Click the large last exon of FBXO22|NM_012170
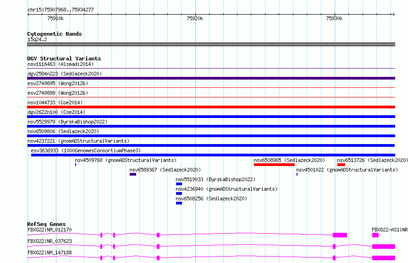Screen dimensions: 408x263 [340, 235]
